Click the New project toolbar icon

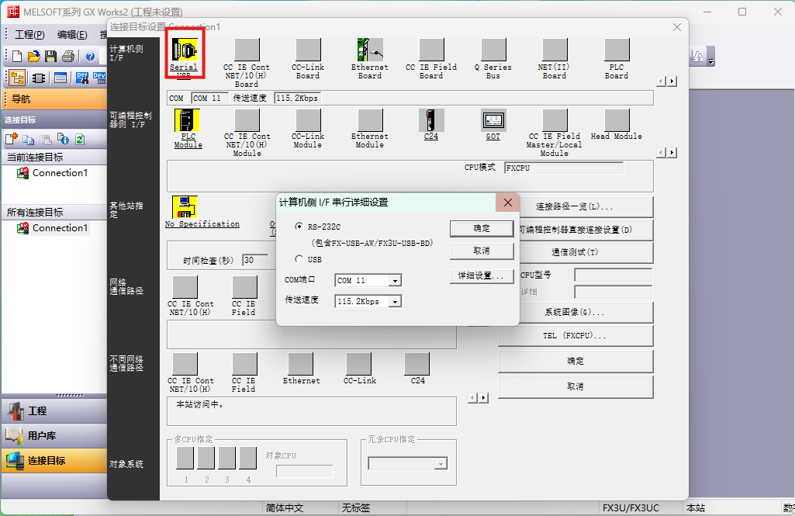point(17,57)
